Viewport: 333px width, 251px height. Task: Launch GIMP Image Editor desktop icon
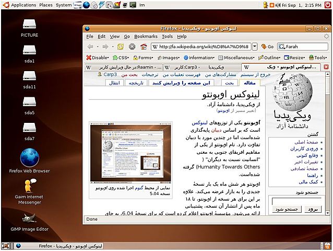29,222
